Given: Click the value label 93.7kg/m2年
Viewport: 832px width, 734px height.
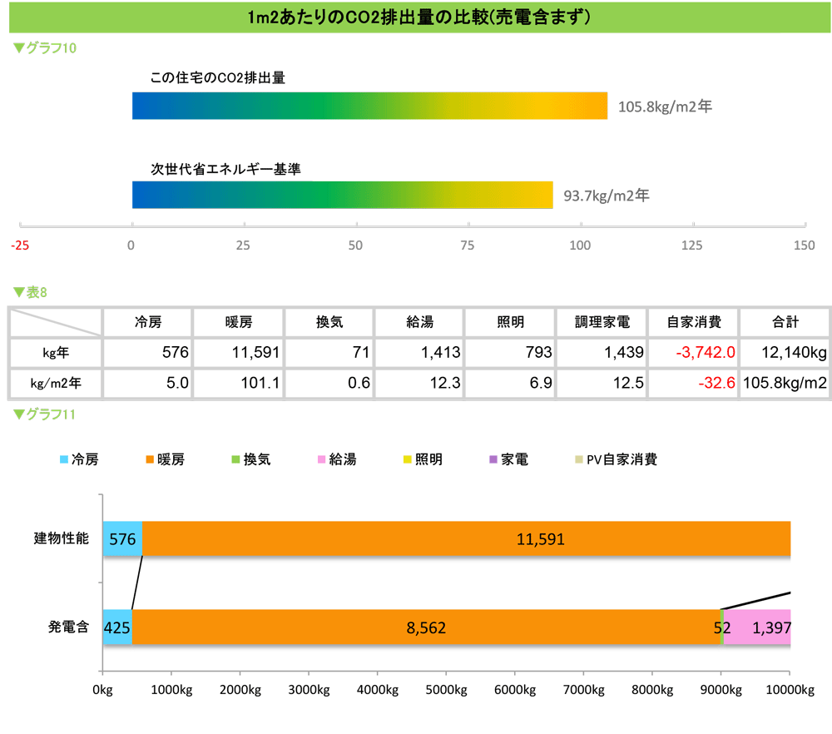Looking at the screenshot, I should tap(607, 196).
